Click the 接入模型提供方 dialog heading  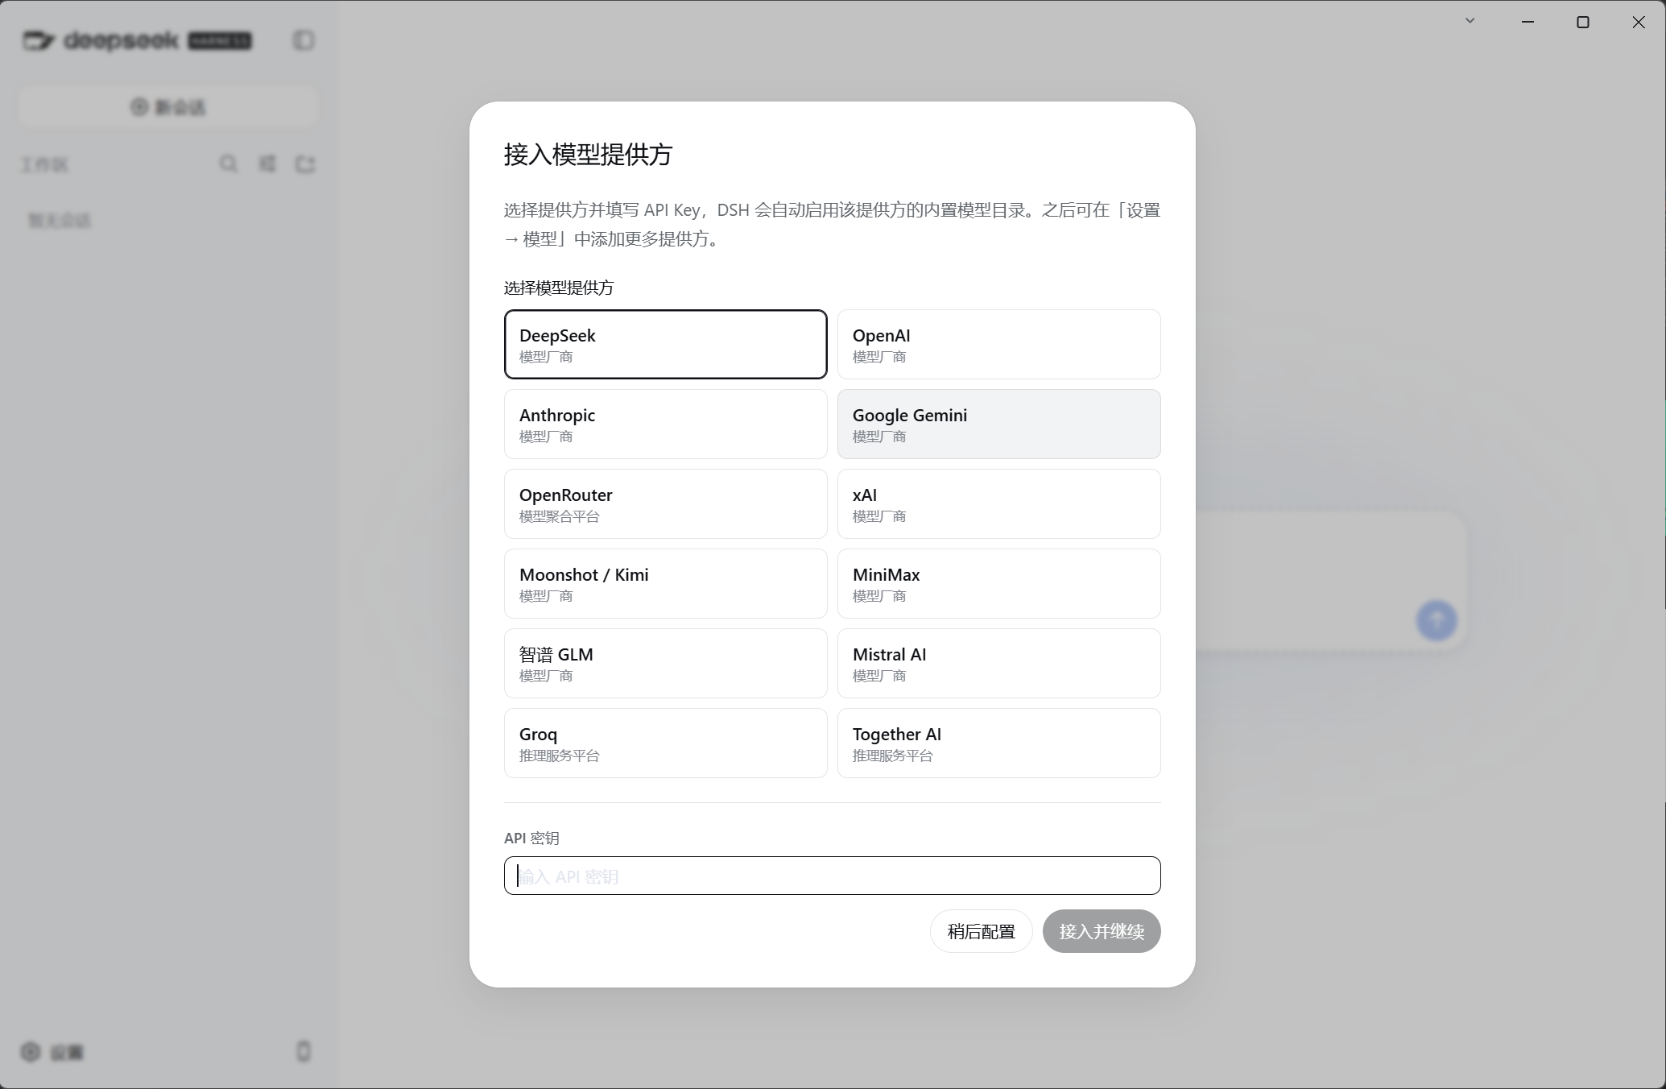coord(588,154)
